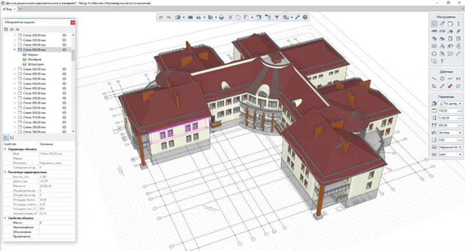Select the Изоляция layer under the wall

pos(34,59)
